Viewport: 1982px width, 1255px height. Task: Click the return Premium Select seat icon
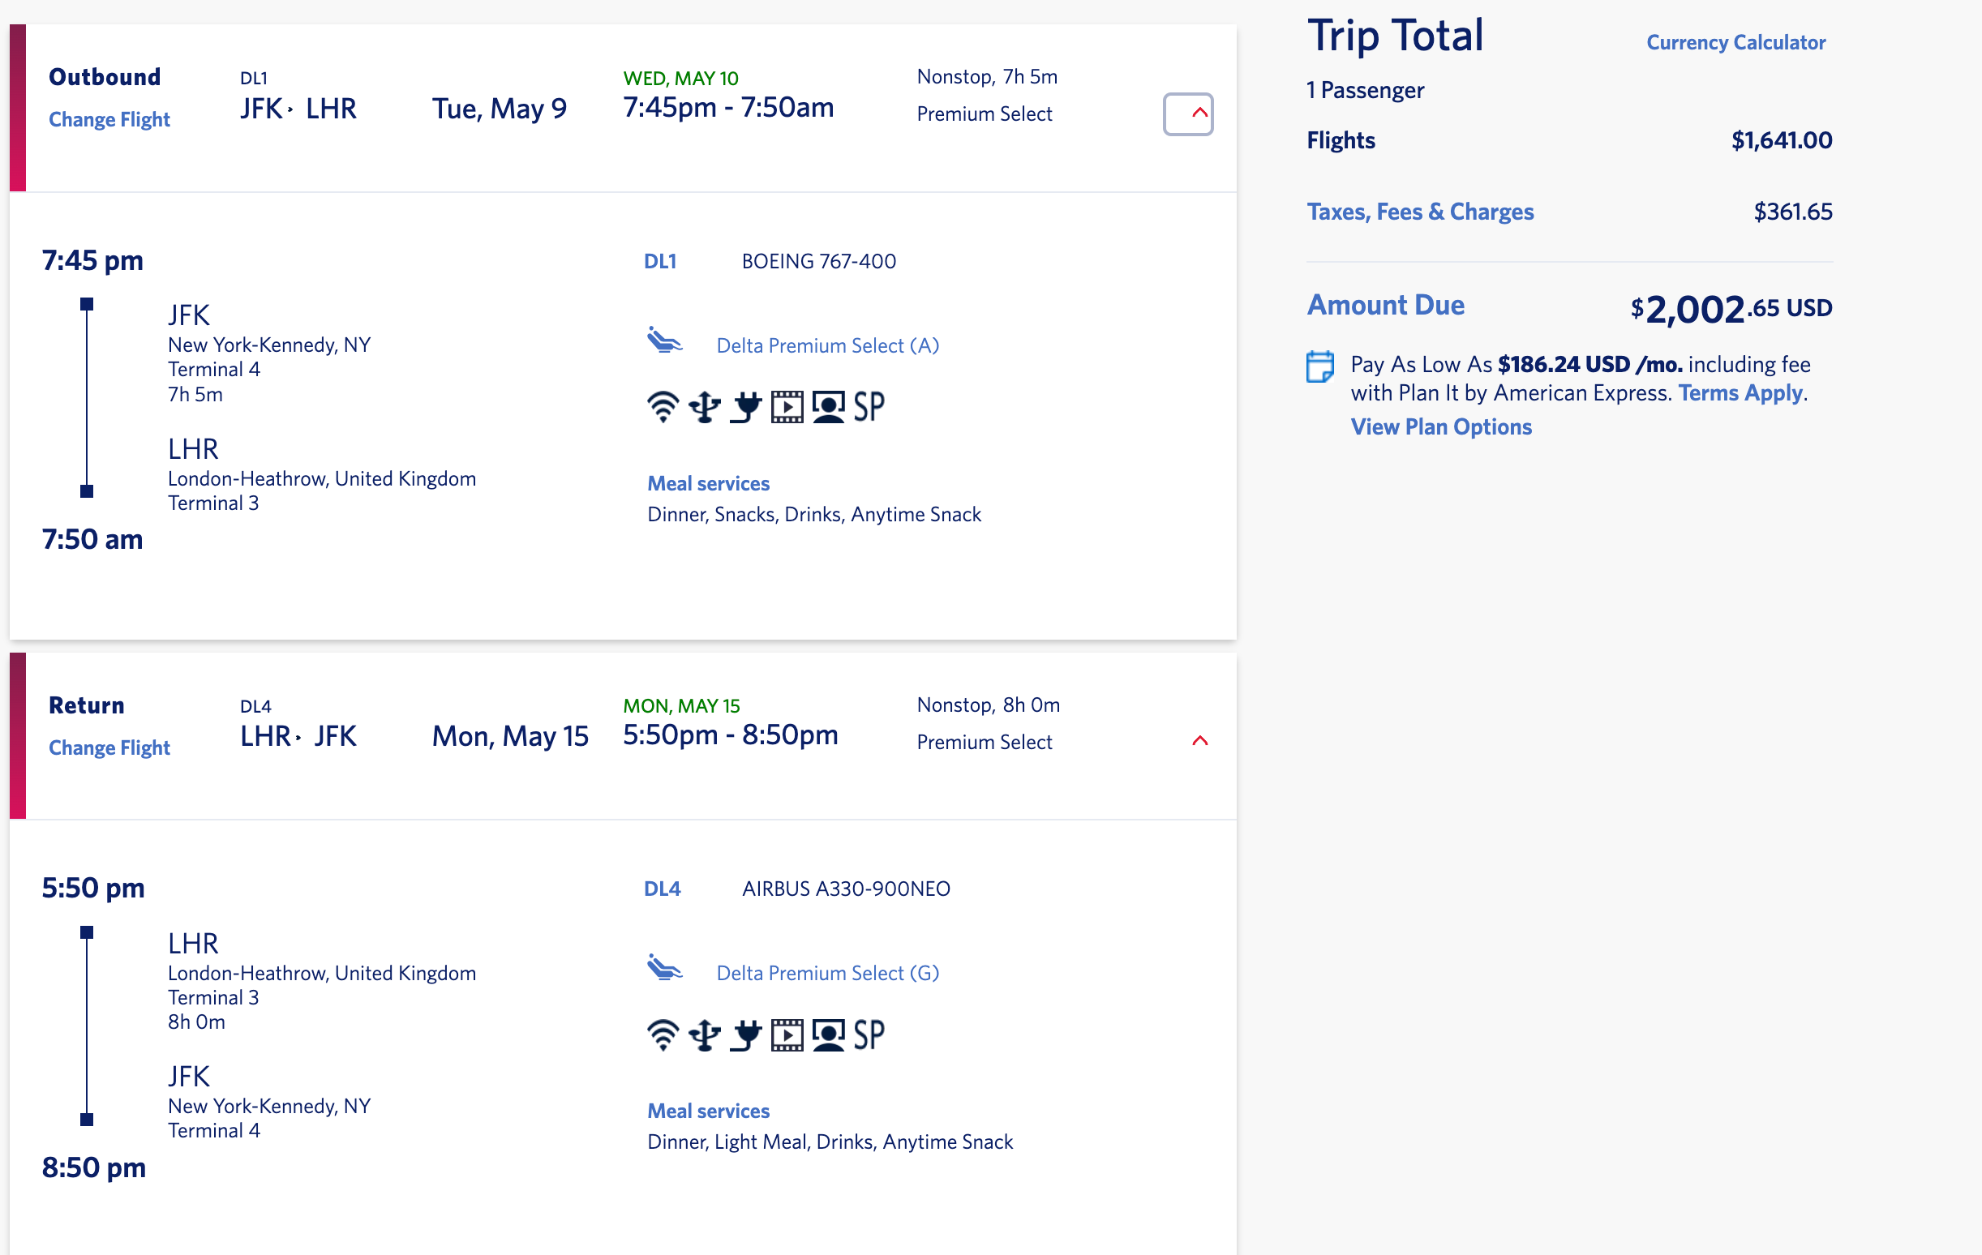(x=664, y=968)
